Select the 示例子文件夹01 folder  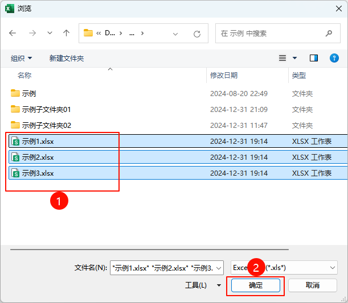click(x=46, y=109)
